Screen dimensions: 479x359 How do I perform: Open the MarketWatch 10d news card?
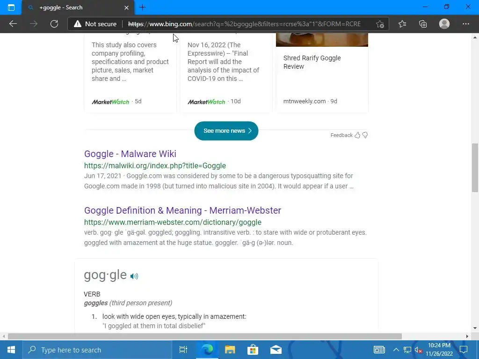(226, 73)
